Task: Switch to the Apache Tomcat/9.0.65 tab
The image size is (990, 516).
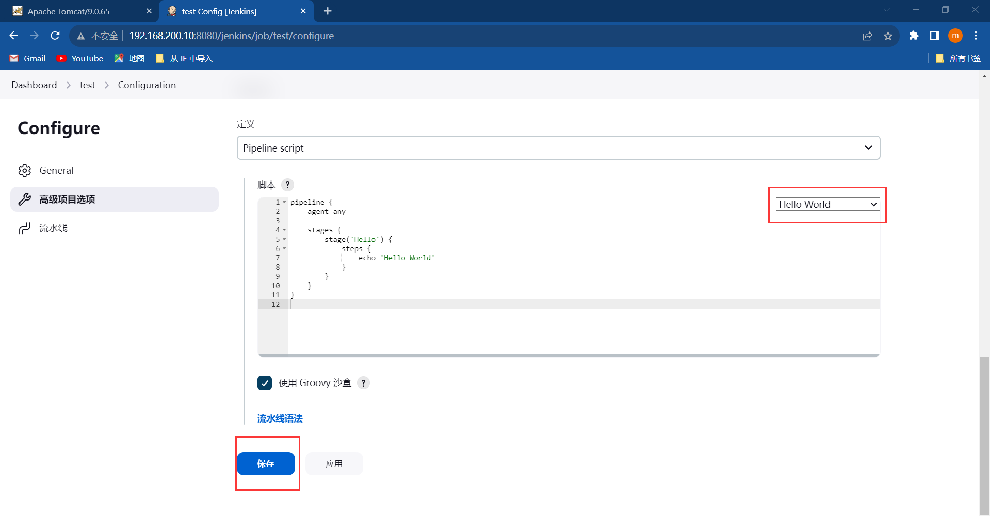Action: [x=80, y=11]
